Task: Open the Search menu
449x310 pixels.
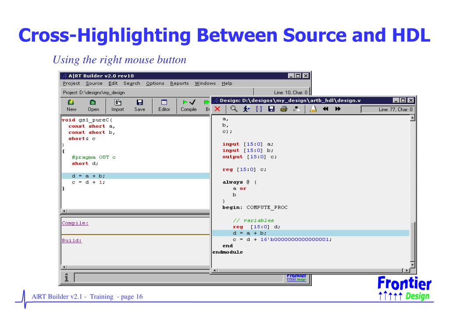Action: pyautogui.click(x=132, y=84)
